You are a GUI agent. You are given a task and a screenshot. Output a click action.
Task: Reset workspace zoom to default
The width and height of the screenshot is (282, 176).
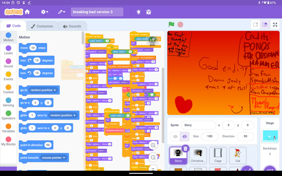pyautogui.click(x=153, y=168)
